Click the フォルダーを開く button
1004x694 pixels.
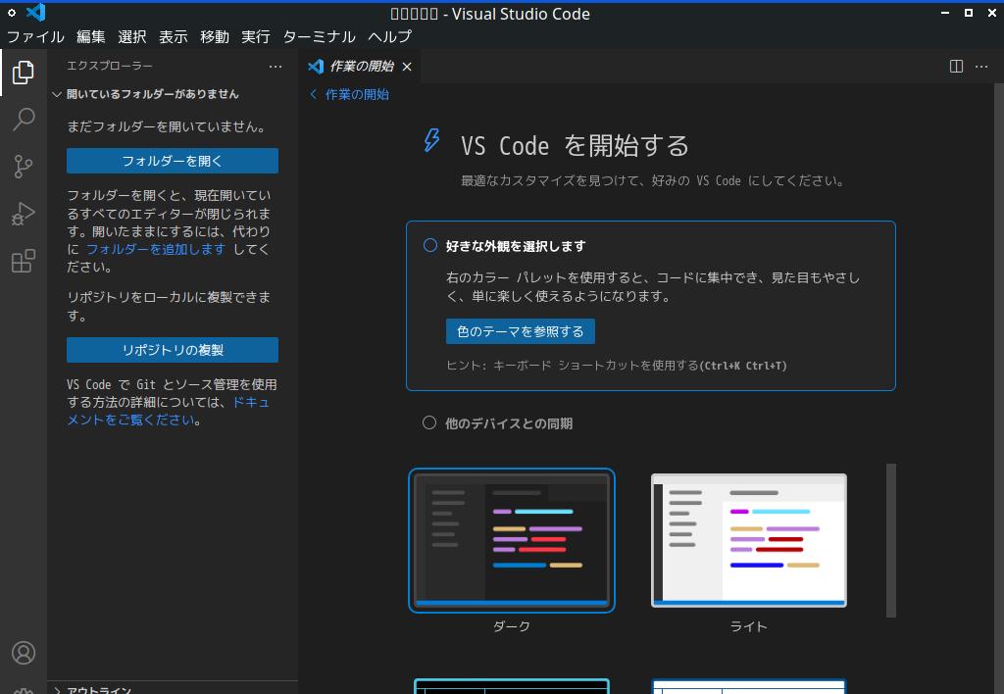coord(173,161)
